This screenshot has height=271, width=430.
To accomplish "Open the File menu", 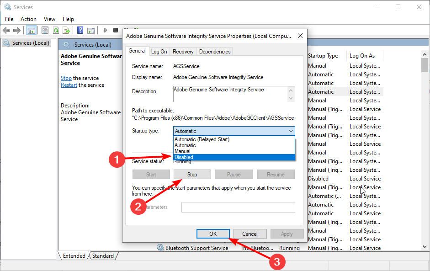I will (x=9, y=19).
